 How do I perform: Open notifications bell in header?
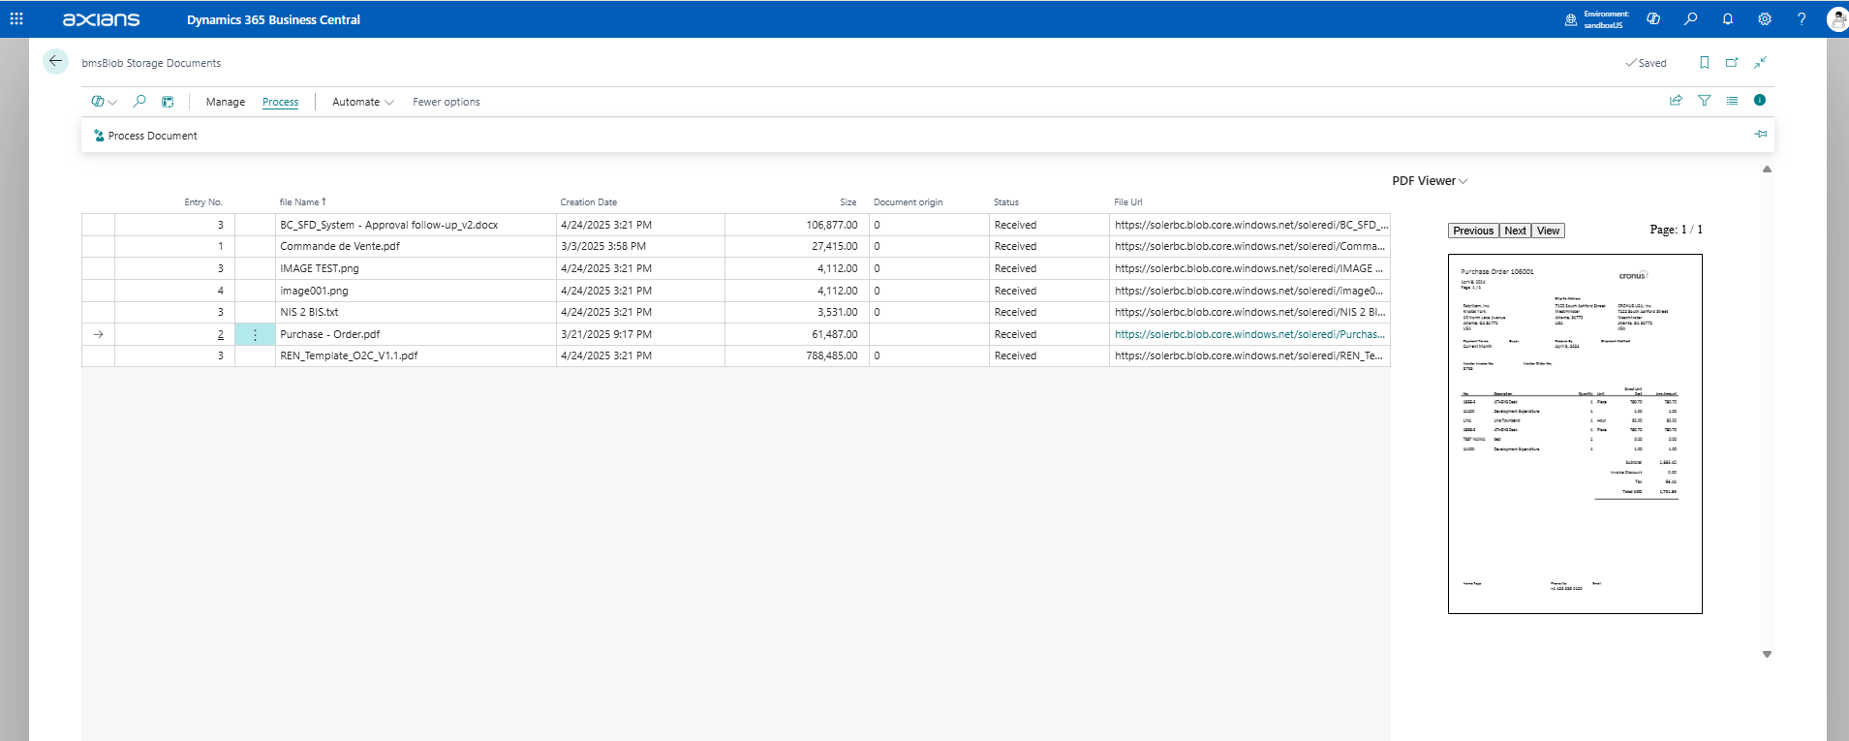click(x=1727, y=19)
